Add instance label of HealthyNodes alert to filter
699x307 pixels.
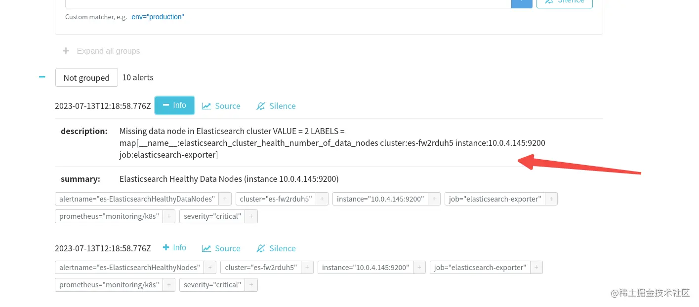[419, 268]
